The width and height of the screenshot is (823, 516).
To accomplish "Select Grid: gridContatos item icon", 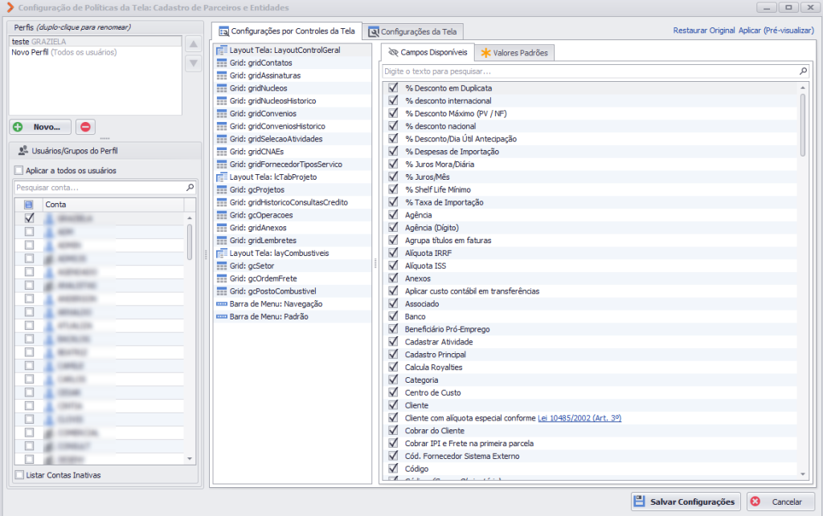I will tap(222, 63).
